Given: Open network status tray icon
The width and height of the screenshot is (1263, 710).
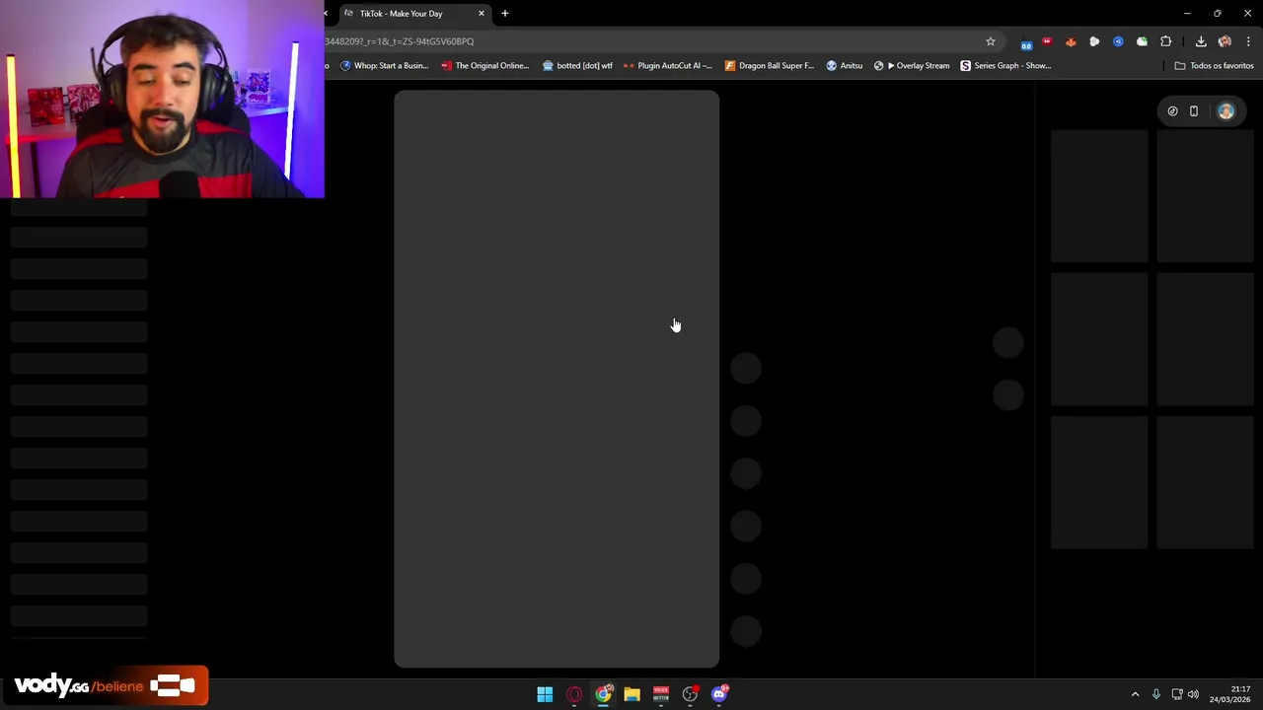Looking at the screenshot, I should (1177, 694).
